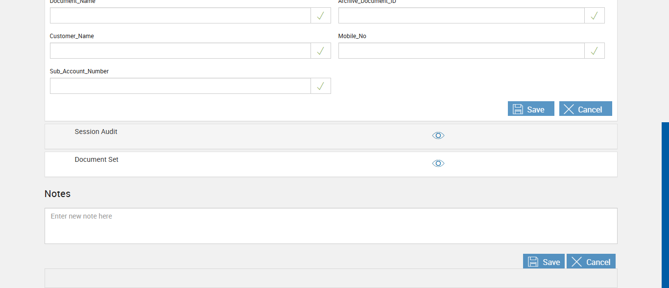669x288 pixels.
Task: Save the new note
Action: coord(544,262)
